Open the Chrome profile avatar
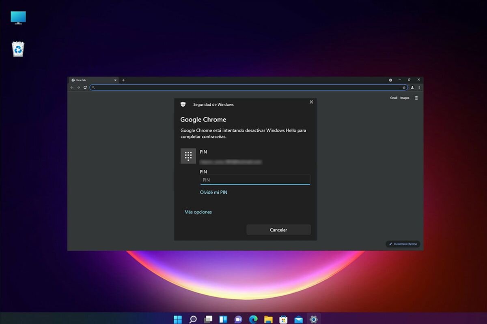The image size is (487, 324). pyautogui.click(x=412, y=87)
